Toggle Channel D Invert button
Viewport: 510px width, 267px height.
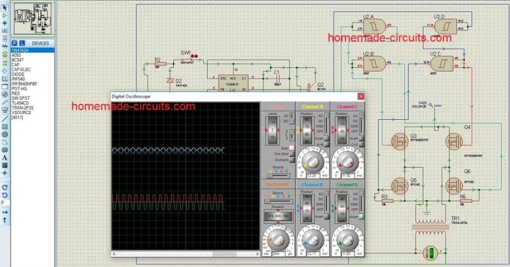pyautogui.click(x=361, y=217)
